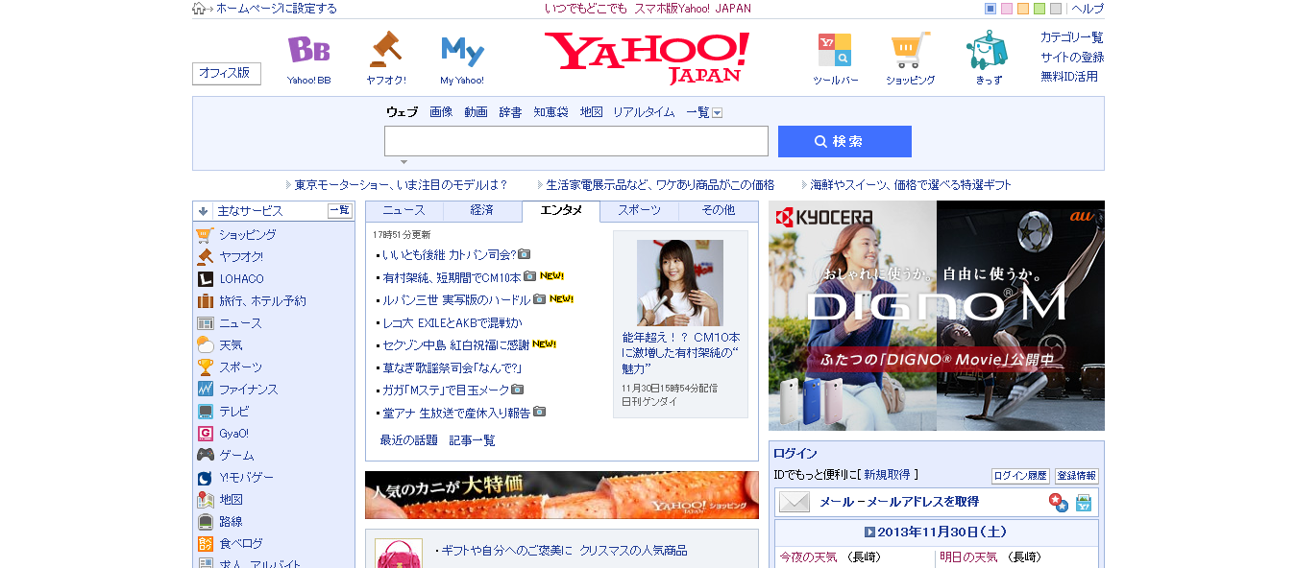Open headline ルパン三世 実写版のハードル
Screen dimensions: 1296x568
(x=456, y=299)
